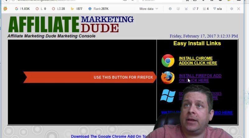This screenshot has height=138, width=249.
Task: Click the Firefox logo icon
Action: click(x=168, y=78)
